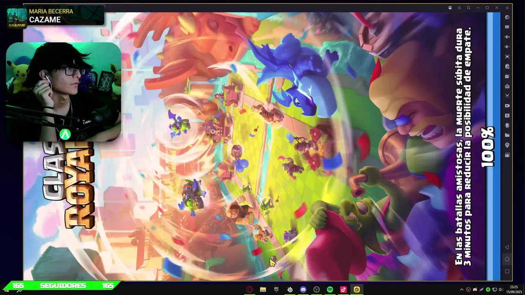
Task: Increase emulator volume
Action: click(507, 37)
